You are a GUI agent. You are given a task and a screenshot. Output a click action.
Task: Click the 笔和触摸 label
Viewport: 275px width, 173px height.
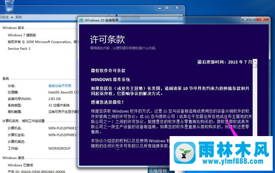point(14,112)
